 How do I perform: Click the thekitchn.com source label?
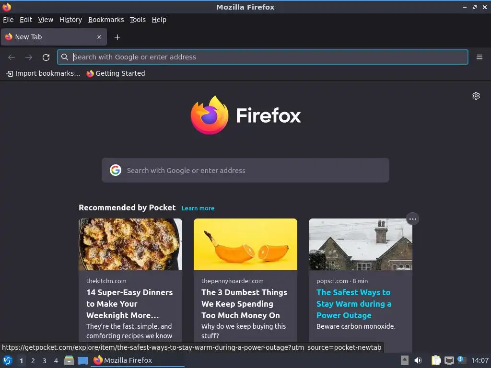pyautogui.click(x=106, y=281)
